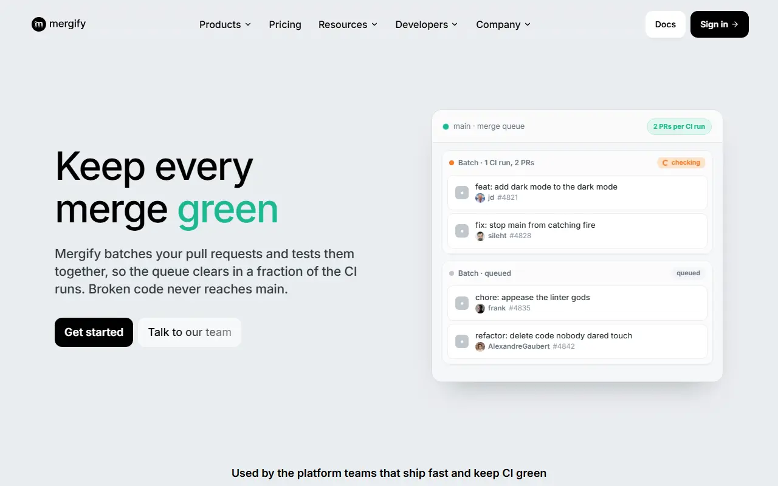Click jd's avatar on PR #4821
778x486 pixels.
pos(480,198)
